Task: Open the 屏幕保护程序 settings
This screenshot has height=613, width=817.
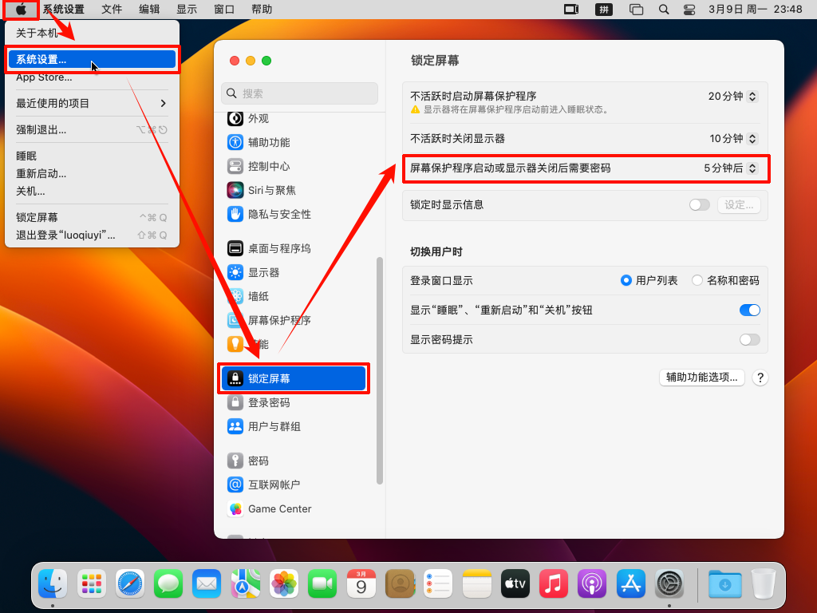Action: coord(279,321)
